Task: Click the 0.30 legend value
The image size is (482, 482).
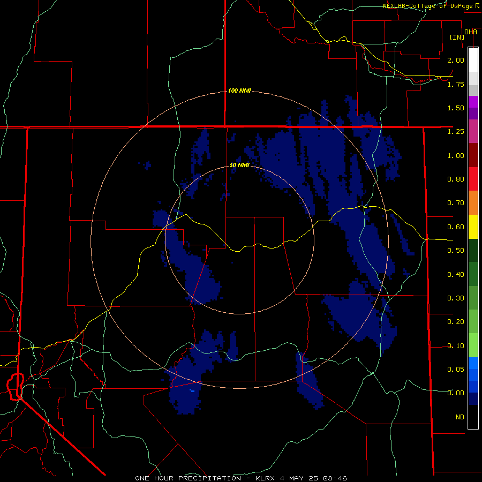Action: pyautogui.click(x=456, y=298)
